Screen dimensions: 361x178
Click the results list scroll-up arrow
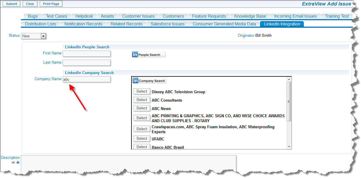coord(289,79)
